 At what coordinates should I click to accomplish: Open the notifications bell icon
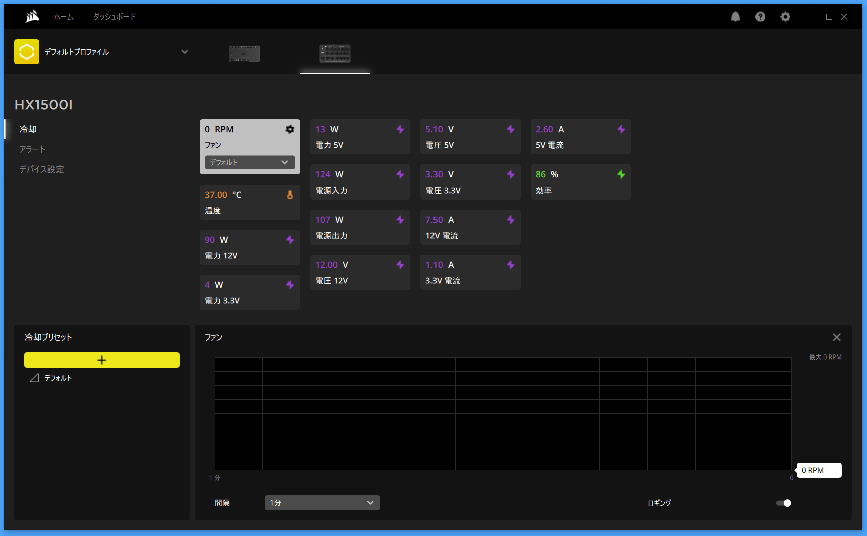tap(735, 17)
